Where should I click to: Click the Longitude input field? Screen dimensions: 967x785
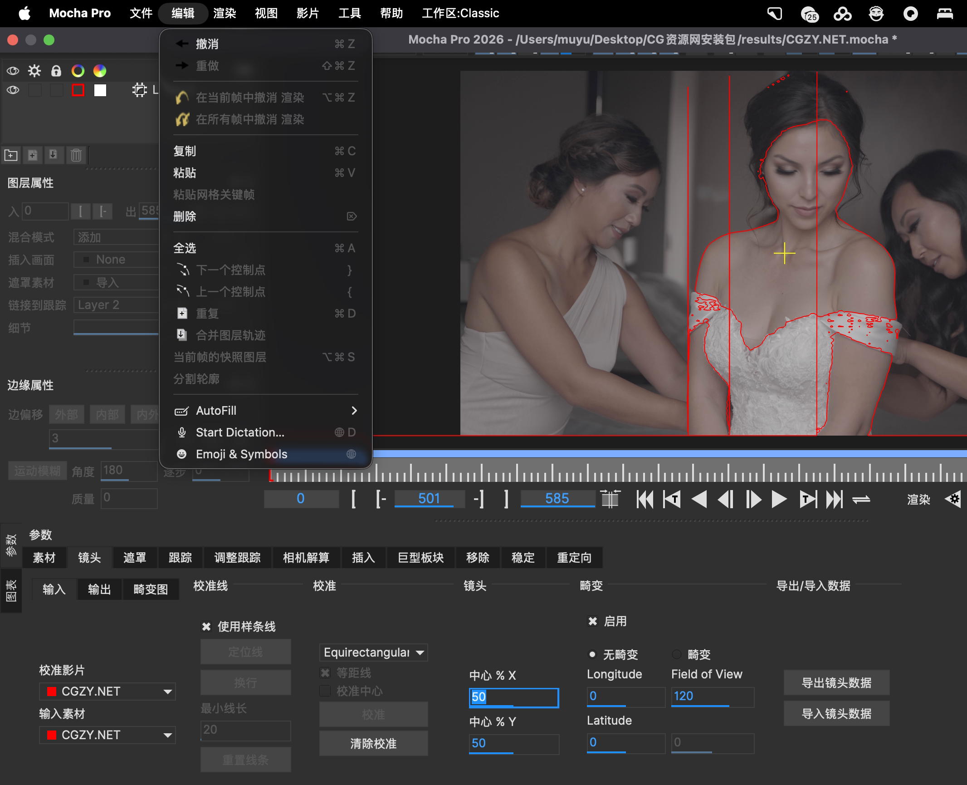click(625, 697)
